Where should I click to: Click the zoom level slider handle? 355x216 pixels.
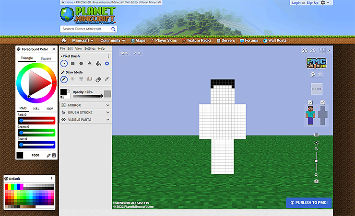[x=316, y=161]
